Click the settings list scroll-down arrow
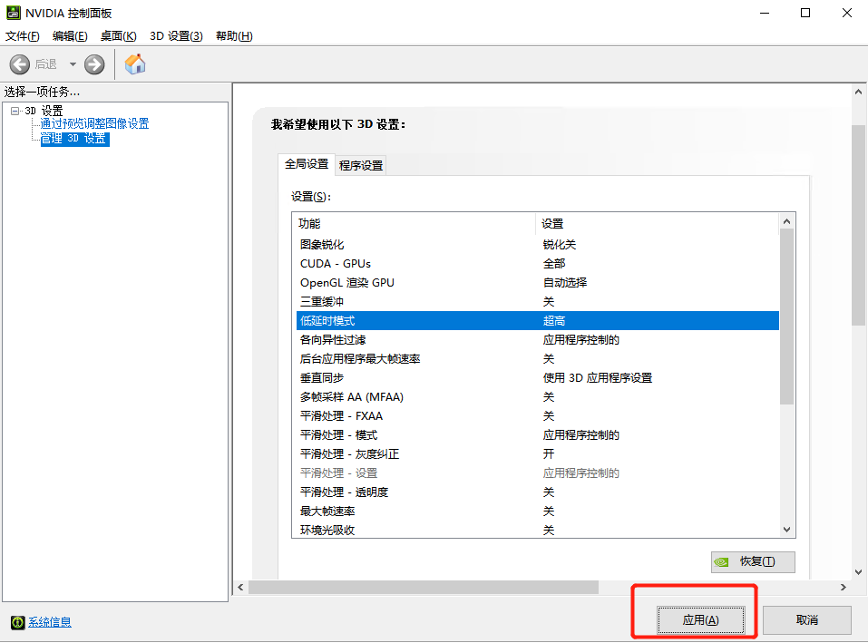Viewport: 868px width, 643px height. [786, 530]
